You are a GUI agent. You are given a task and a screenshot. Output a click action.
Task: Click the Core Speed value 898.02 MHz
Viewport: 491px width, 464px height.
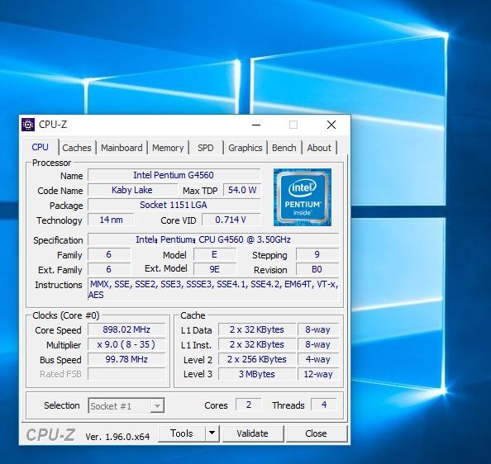click(x=126, y=329)
